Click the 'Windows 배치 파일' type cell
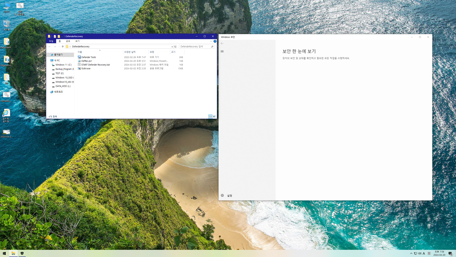Screen dimensions: 456x257 click(159, 65)
